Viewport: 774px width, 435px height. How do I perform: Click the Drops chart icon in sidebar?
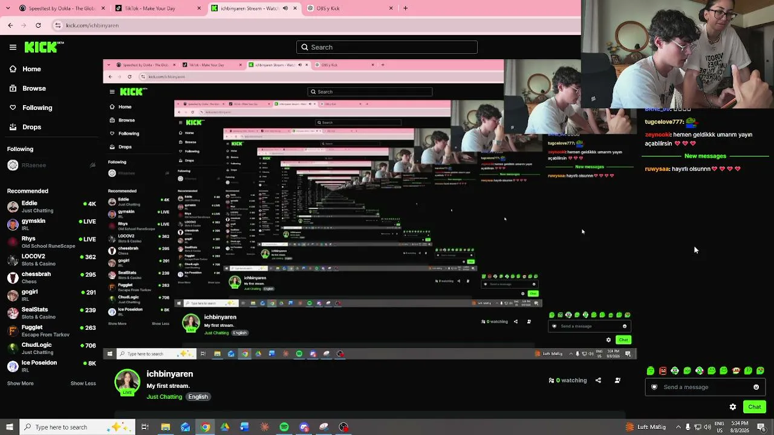tap(13, 127)
